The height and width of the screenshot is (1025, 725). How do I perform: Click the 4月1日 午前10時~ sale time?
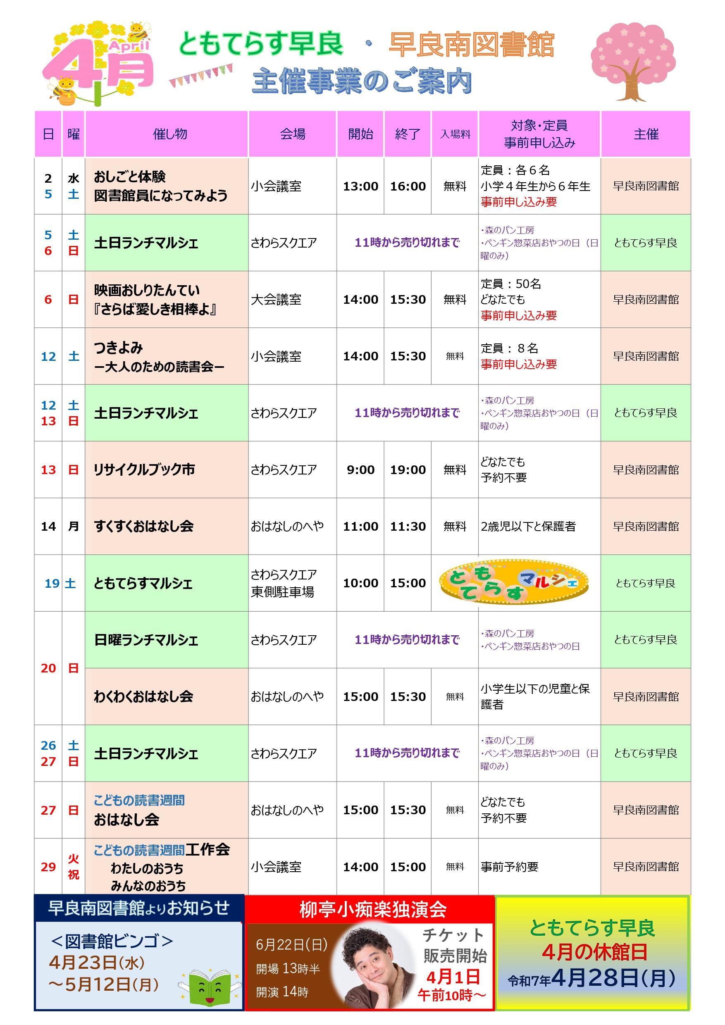pyautogui.click(x=453, y=985)
